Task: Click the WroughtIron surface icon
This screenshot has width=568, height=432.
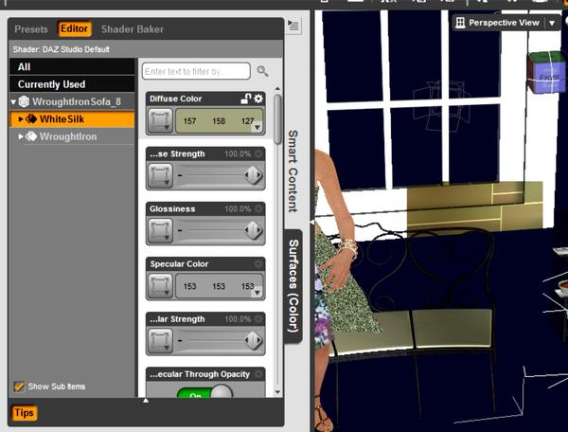Action: pos(31,136)
